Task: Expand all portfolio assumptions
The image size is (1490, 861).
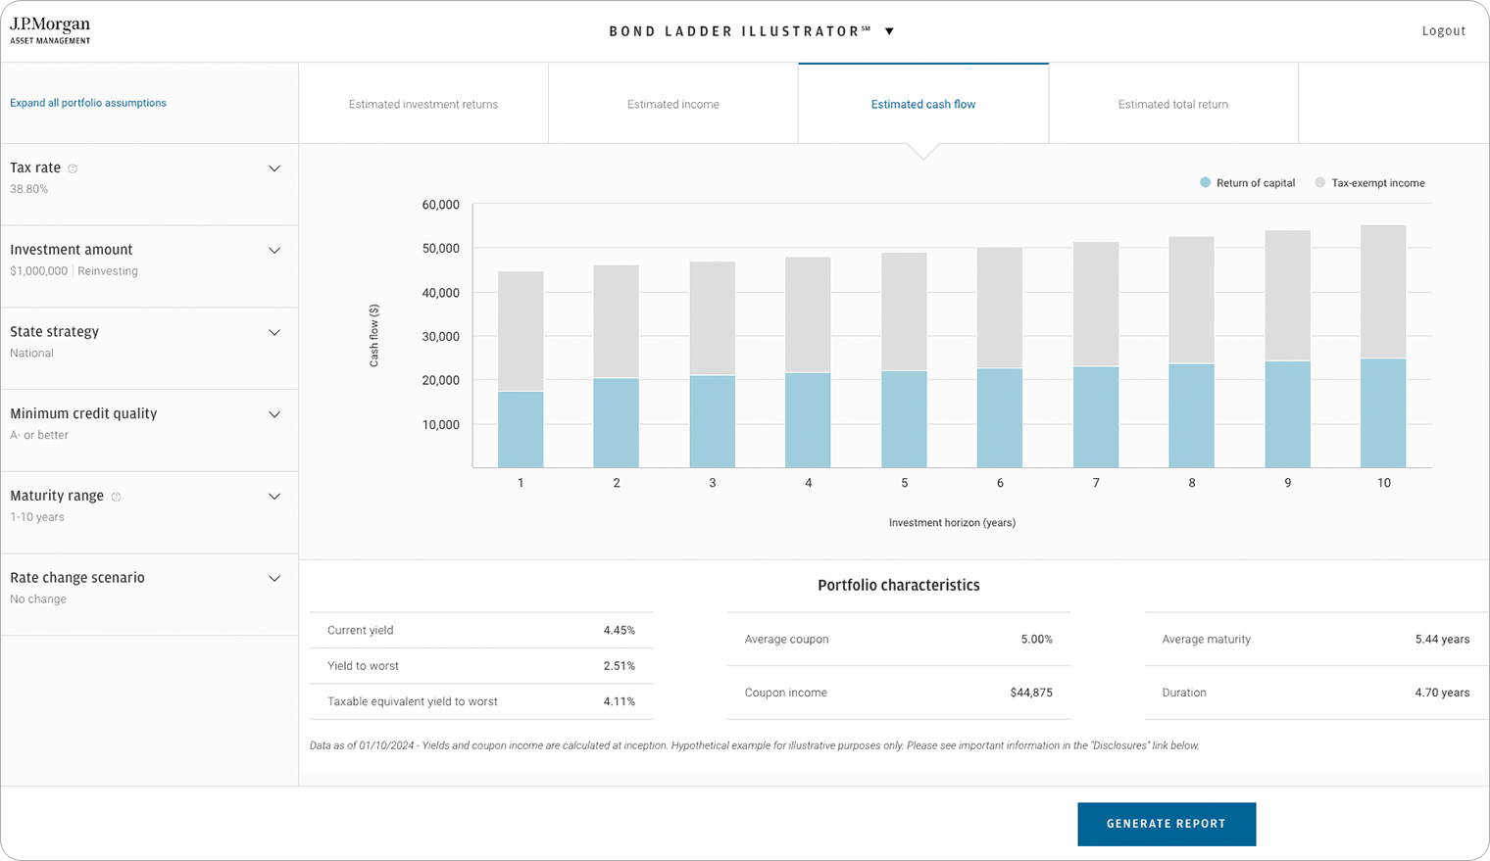Action: 88,103
